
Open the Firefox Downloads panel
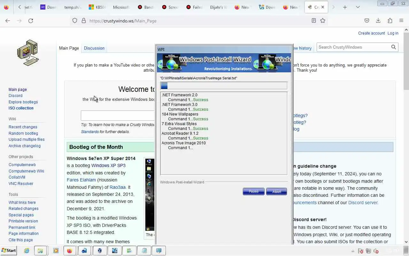(378, 20)
